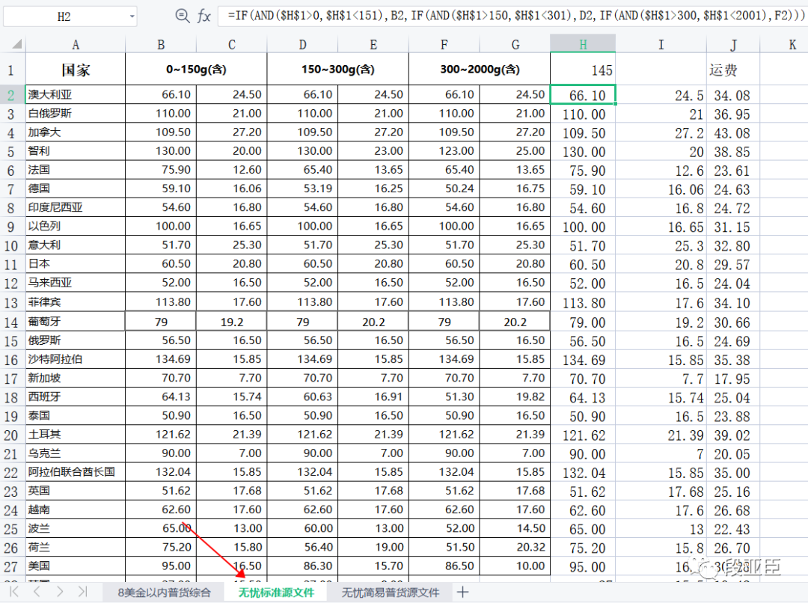The width and height of the screenshot is (808, 603).
Task: Click cell B16 value 134.69
Action: [x=161, y=359]
